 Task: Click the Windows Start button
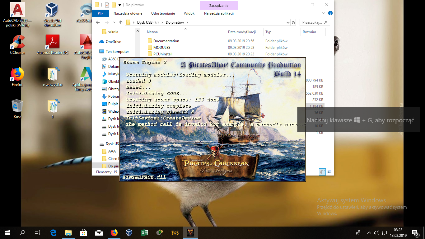click(7, 232)
